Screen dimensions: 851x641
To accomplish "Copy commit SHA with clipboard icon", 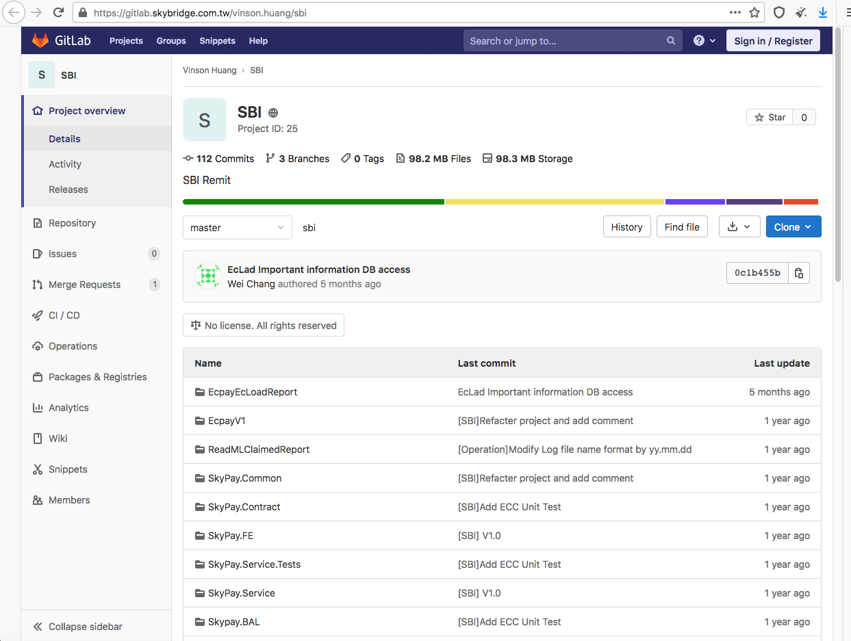I will pos(799,273).
